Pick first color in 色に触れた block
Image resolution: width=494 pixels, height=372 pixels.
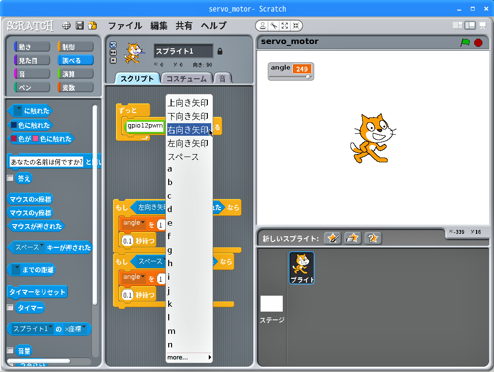point(14,125)
